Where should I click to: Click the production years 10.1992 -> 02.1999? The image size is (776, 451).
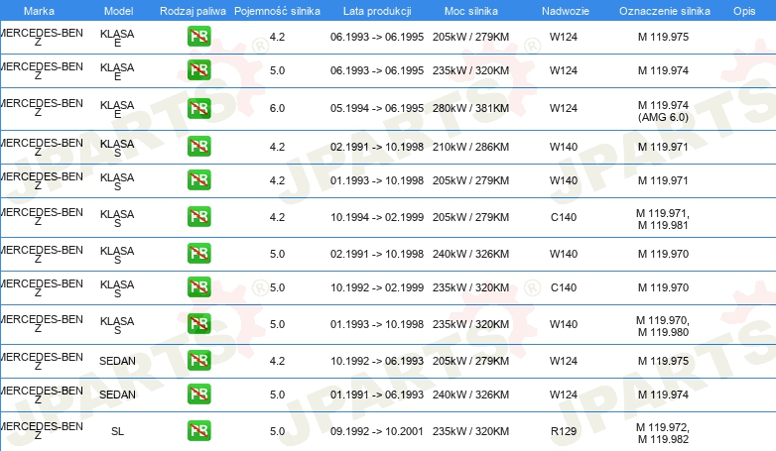(377, 287)
